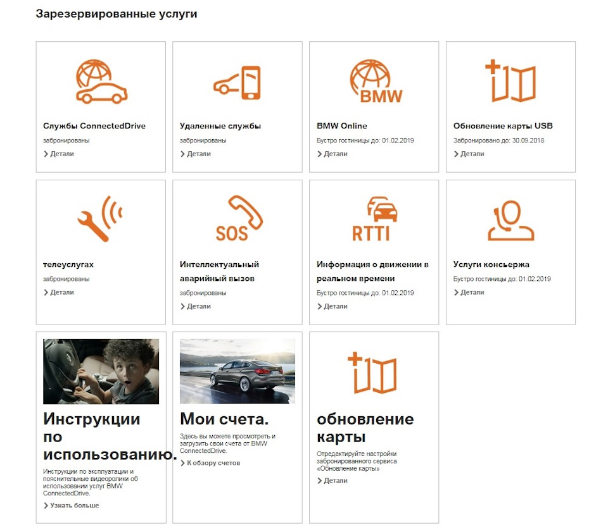Click Забронировано до: 30.09.2018 text
This screenshot has width=608, height=532.
click(x=498, y=140)
